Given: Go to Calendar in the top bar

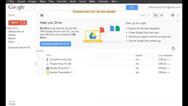Looking at the screenshot, I should pos(103,1).
